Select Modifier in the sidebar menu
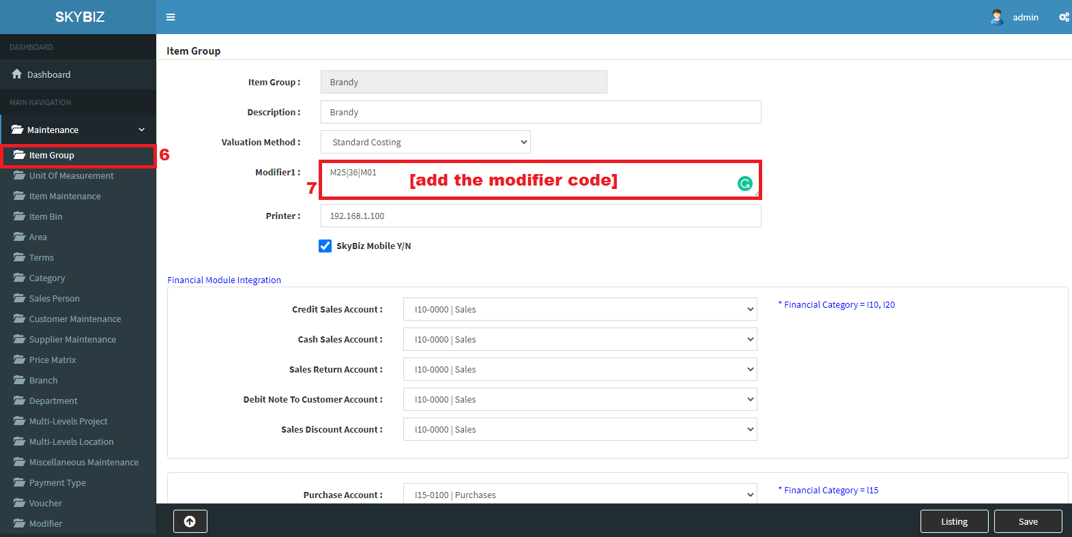The image size is (1072, 537). click(x=46, y=523)
